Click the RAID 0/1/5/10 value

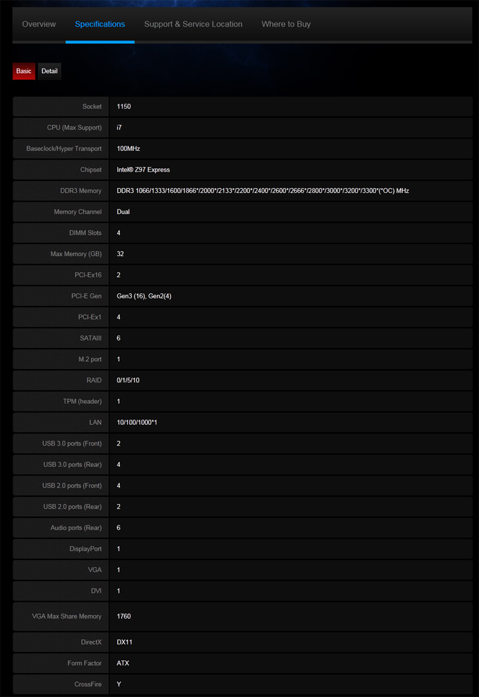coord(128,380)
